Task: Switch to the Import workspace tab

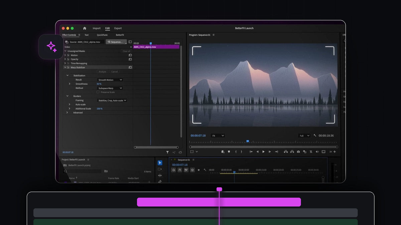Action: [97, 28]
